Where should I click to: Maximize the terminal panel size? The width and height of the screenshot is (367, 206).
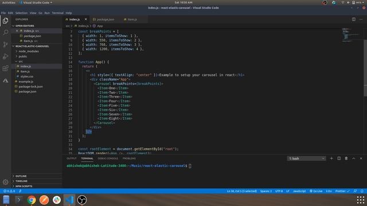coord(354,159)
